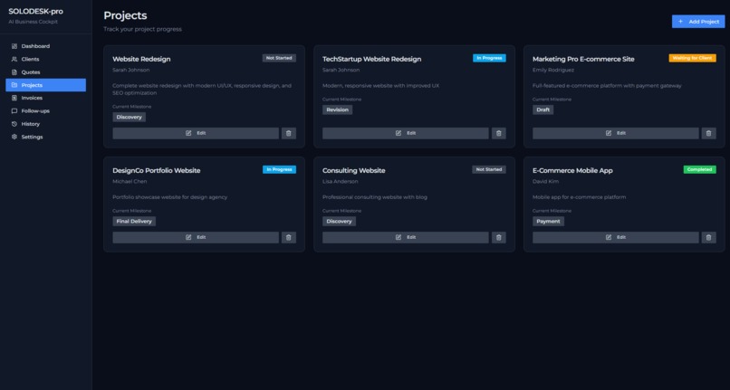This screenshot has width=730, height=390.
Task: Click the Completed status badge
Action: point(700,169)
